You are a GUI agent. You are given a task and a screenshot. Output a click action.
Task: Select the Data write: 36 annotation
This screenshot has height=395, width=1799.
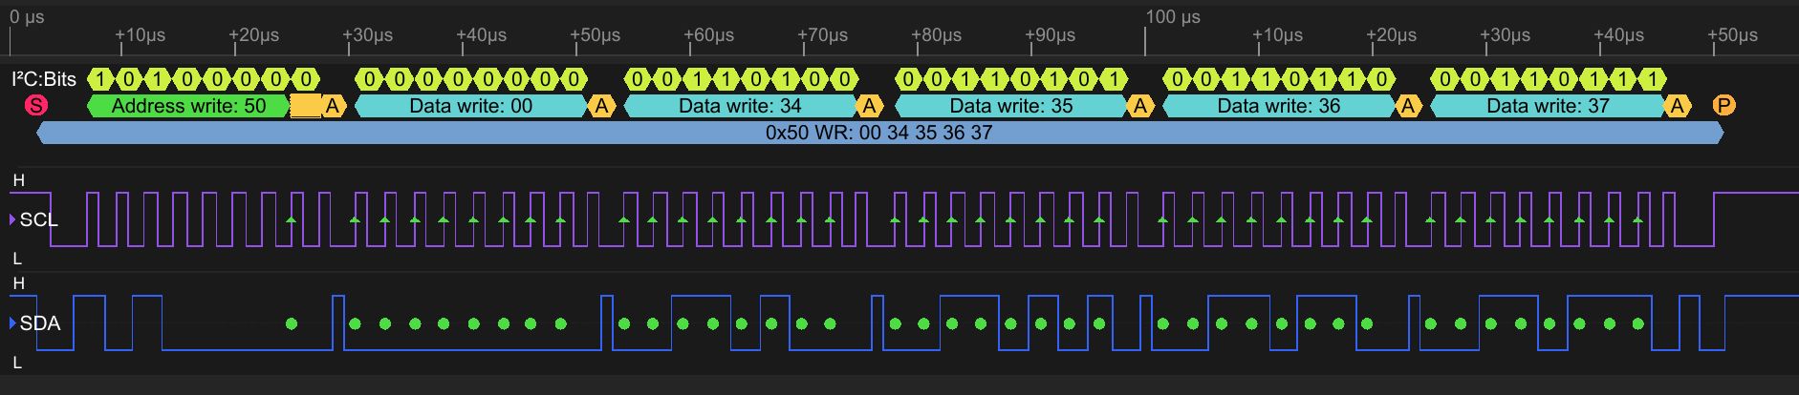click(1278, 105)
